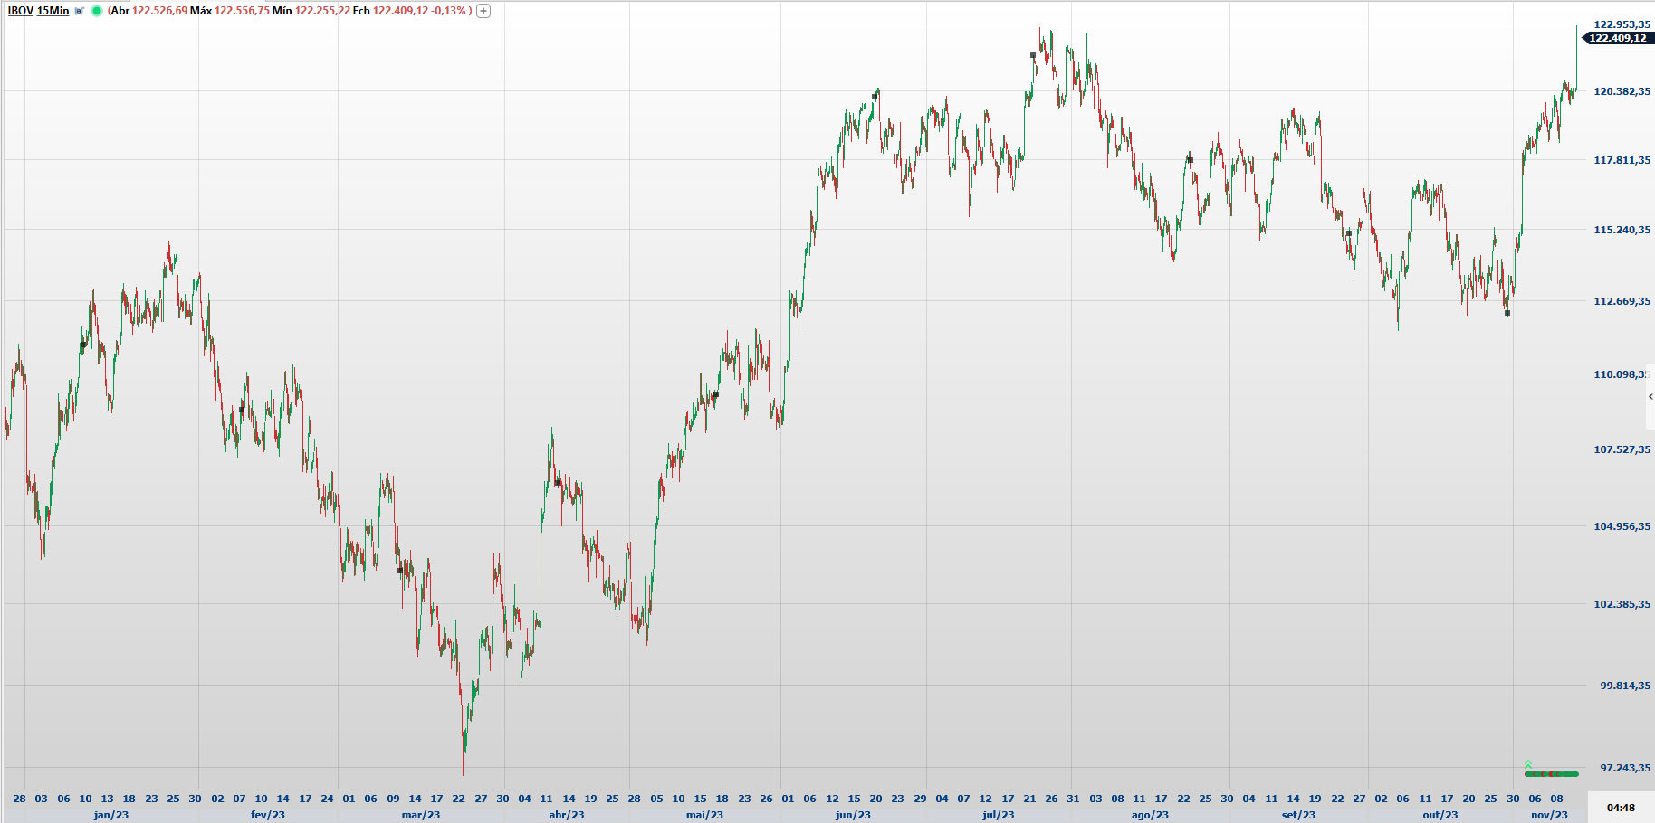The height and width of the screenshot is (823, 1655).
Task: Click the mar/23 month label on time axis
Action: [420, 815]
